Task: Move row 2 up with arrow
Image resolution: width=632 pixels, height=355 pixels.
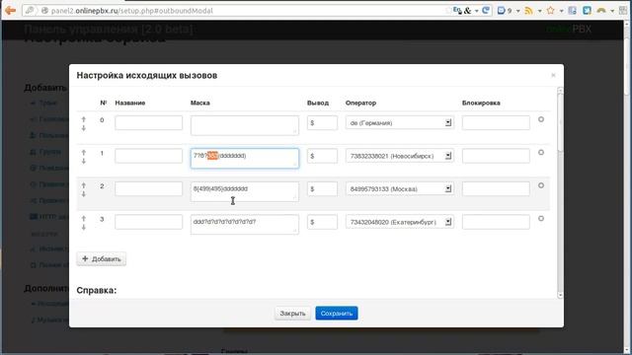Action: point(83,185)
